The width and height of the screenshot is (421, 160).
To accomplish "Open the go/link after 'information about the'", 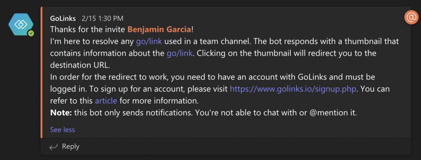I will click(x=180, y=53).
